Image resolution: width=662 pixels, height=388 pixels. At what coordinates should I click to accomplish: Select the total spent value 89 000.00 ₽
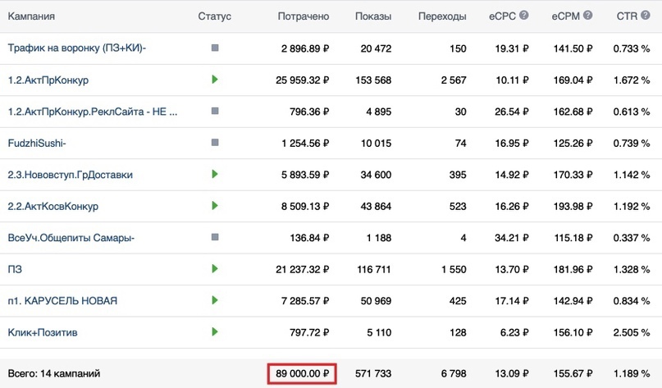302,374
